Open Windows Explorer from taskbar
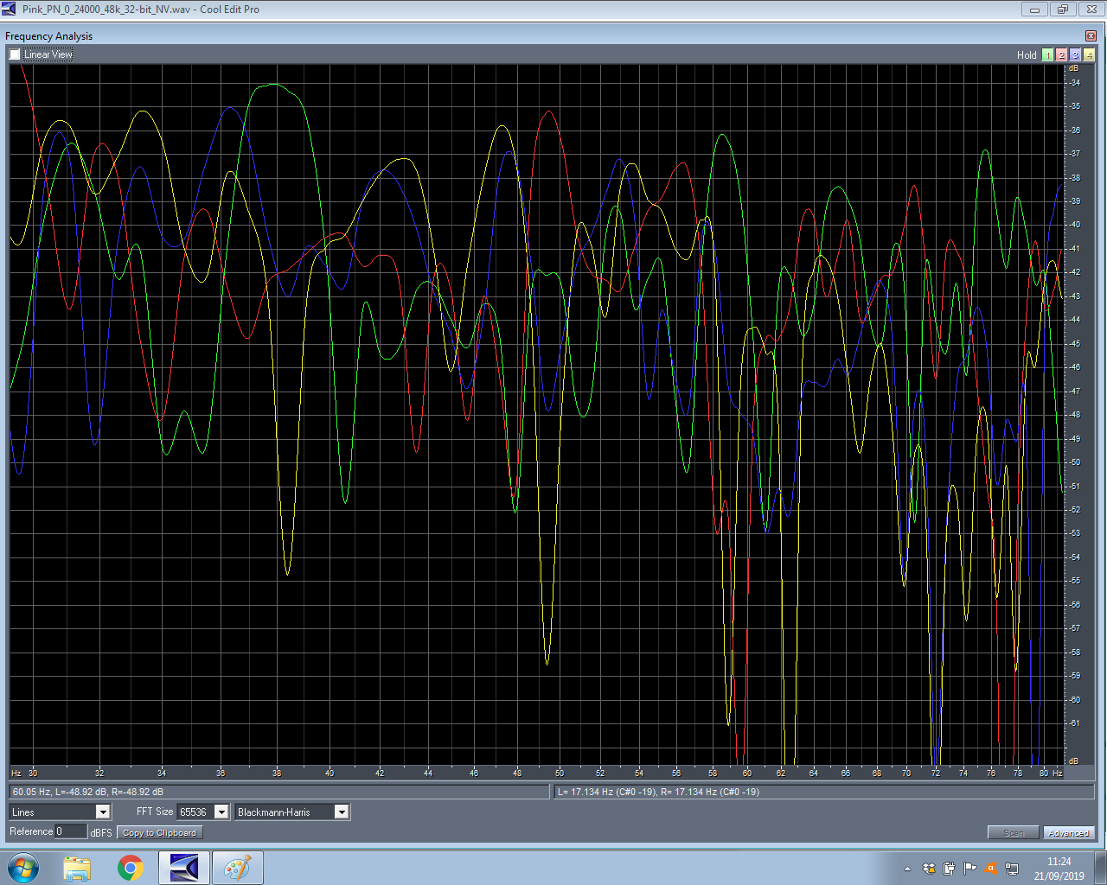The height and width of the screenshot is (885, 1107). (x=77, y=868)
